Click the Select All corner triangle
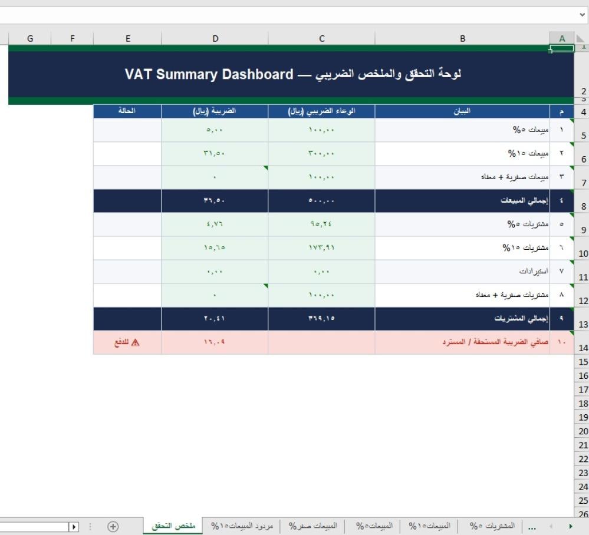589x535 pixels. click(x=581, y=38)
